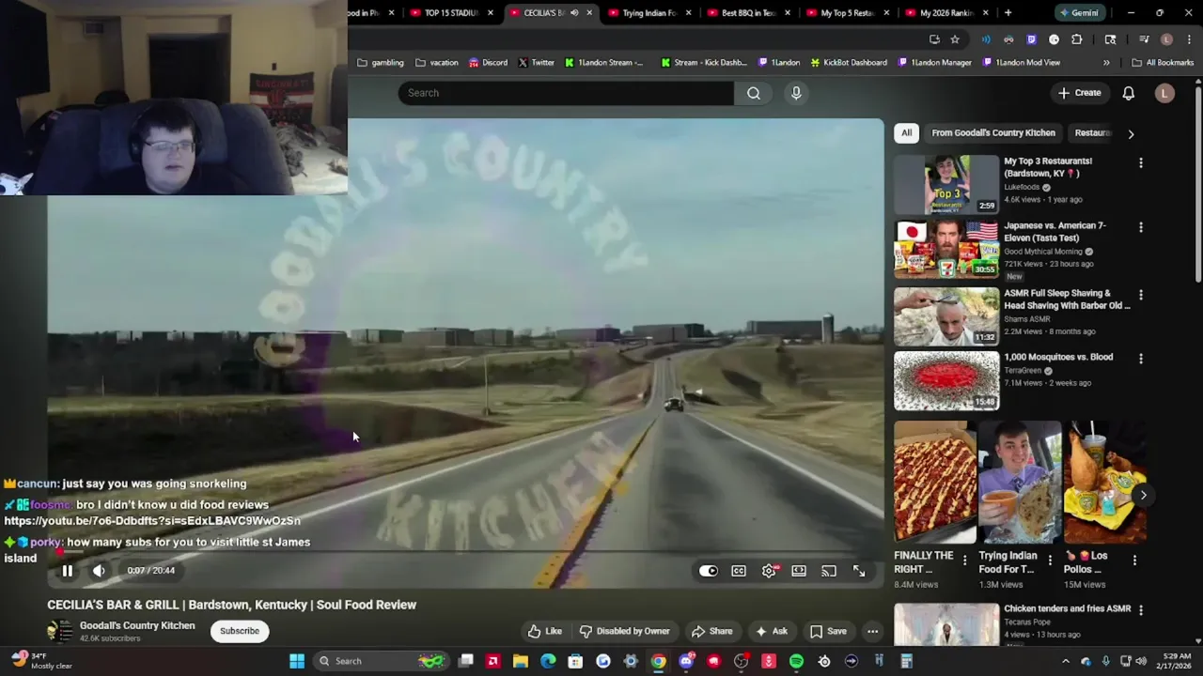The image size is (1203, 676).
Task: Open FINALLY THE RIGHT short thumbnail
Action: pos(935,482)
